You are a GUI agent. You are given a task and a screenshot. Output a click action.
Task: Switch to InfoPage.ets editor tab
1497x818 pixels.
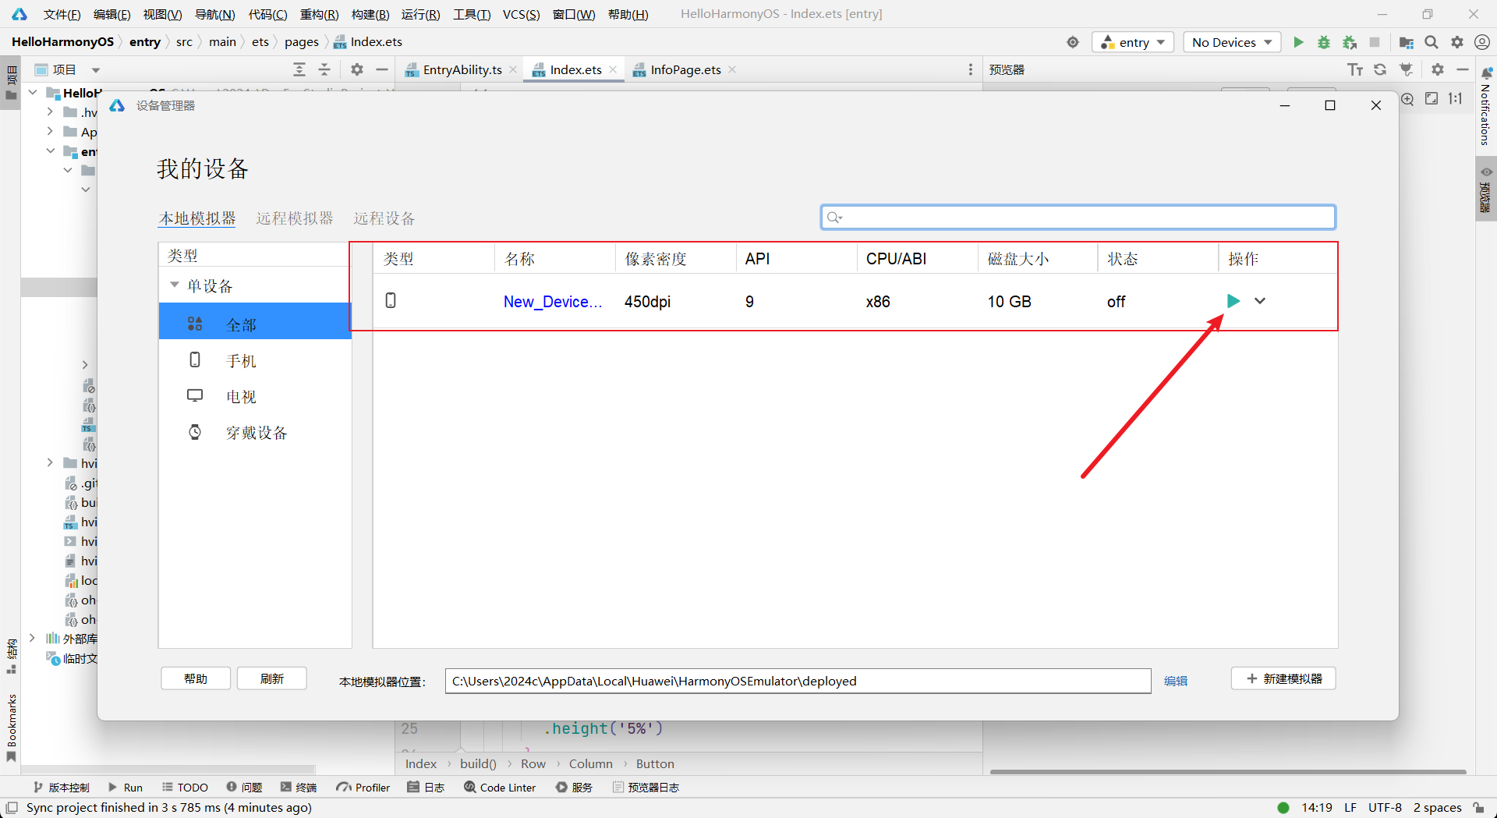686,69
